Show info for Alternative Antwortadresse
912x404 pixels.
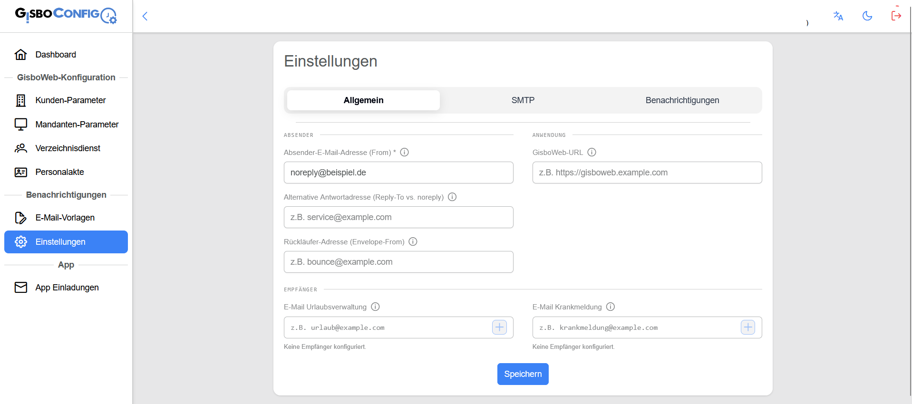point(453,197)
